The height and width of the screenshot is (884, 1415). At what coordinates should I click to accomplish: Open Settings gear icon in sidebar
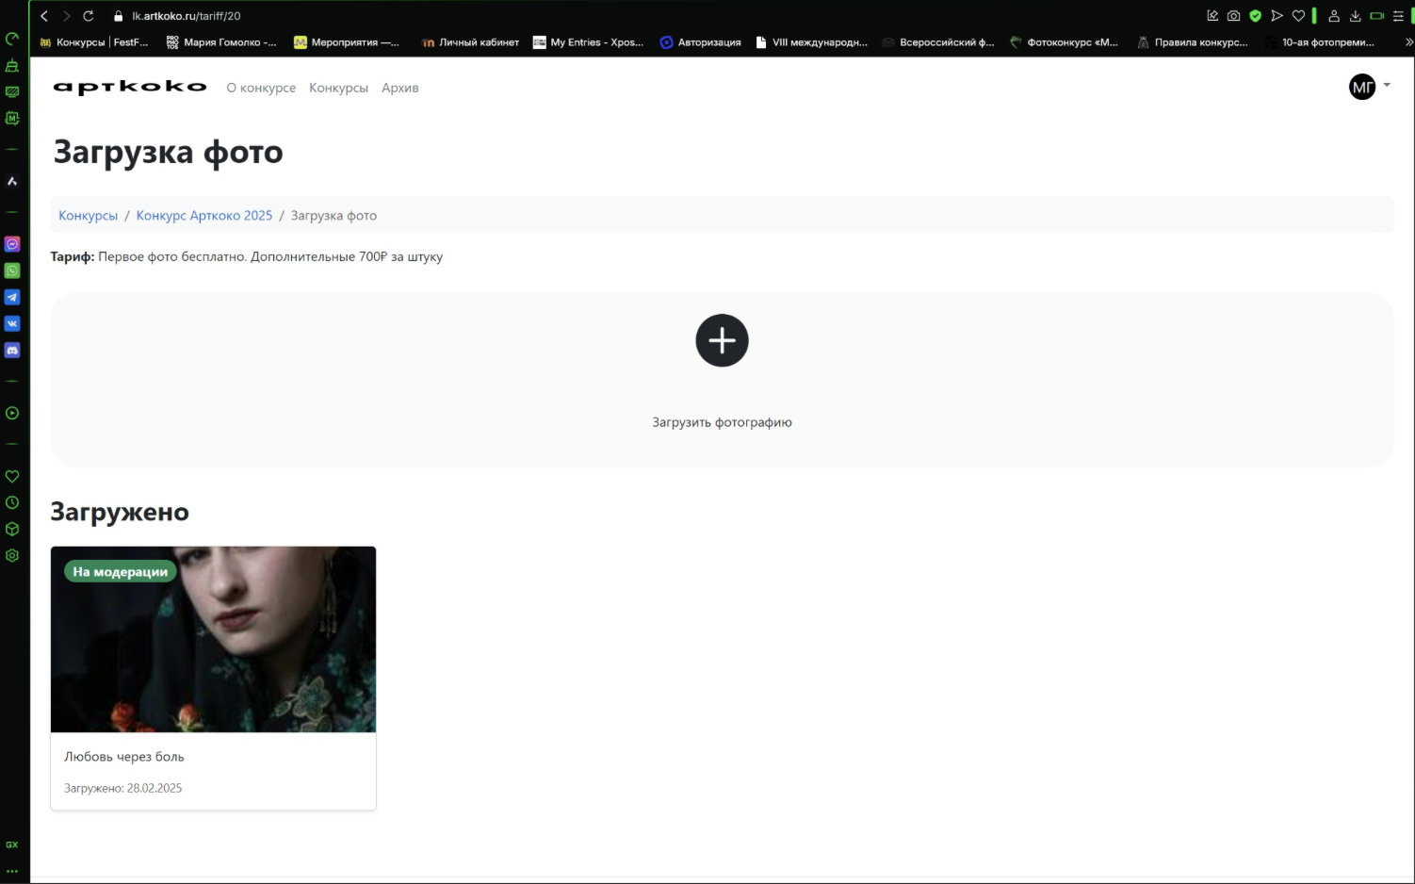[12, 555]
